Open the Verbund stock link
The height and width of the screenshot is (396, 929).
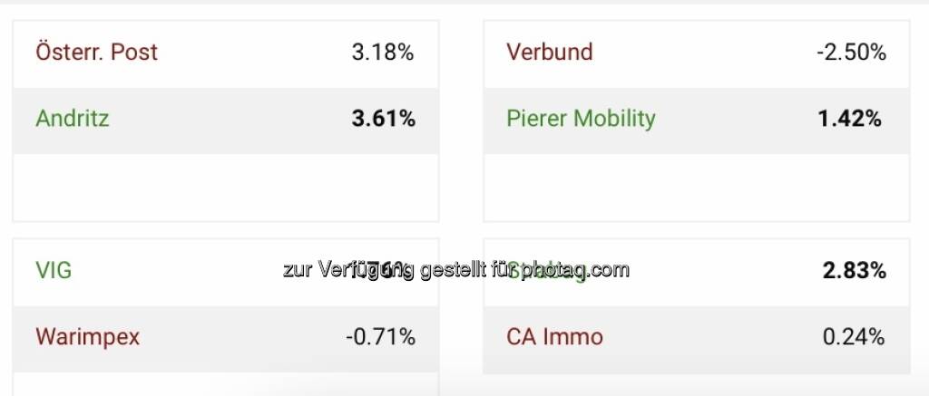[549, 53]
